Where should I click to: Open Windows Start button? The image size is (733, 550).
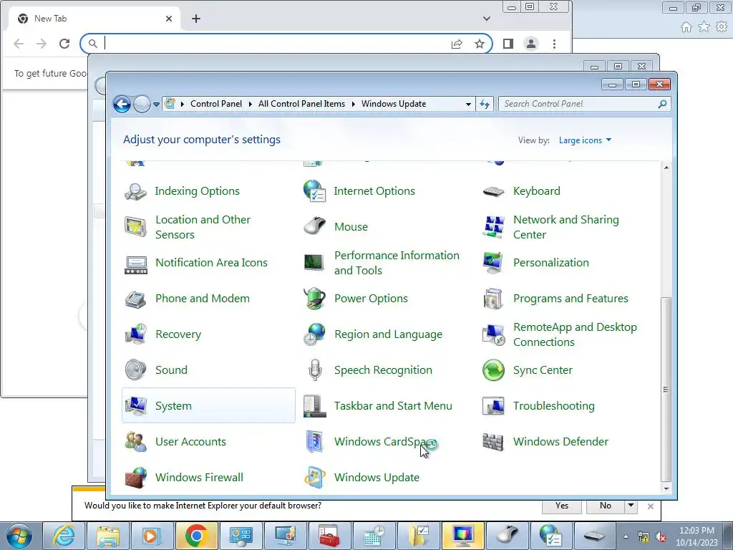click(19, 536)
